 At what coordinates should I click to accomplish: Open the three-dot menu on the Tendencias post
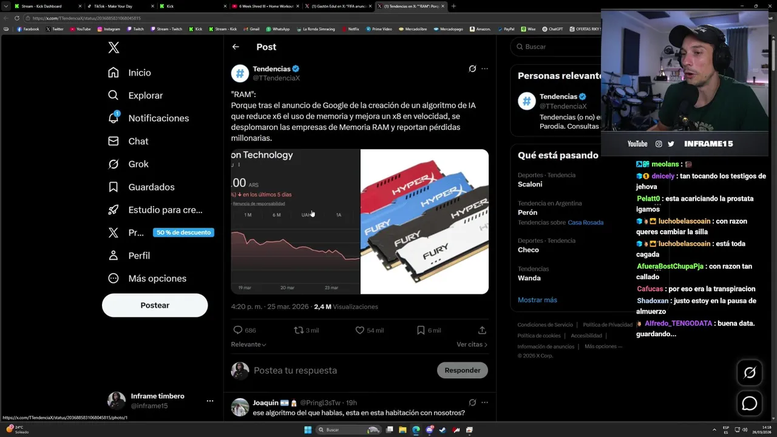[484, 69]
